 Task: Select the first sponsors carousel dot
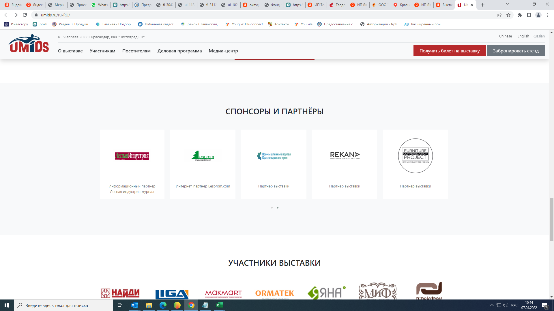click(x=272, y=208)
